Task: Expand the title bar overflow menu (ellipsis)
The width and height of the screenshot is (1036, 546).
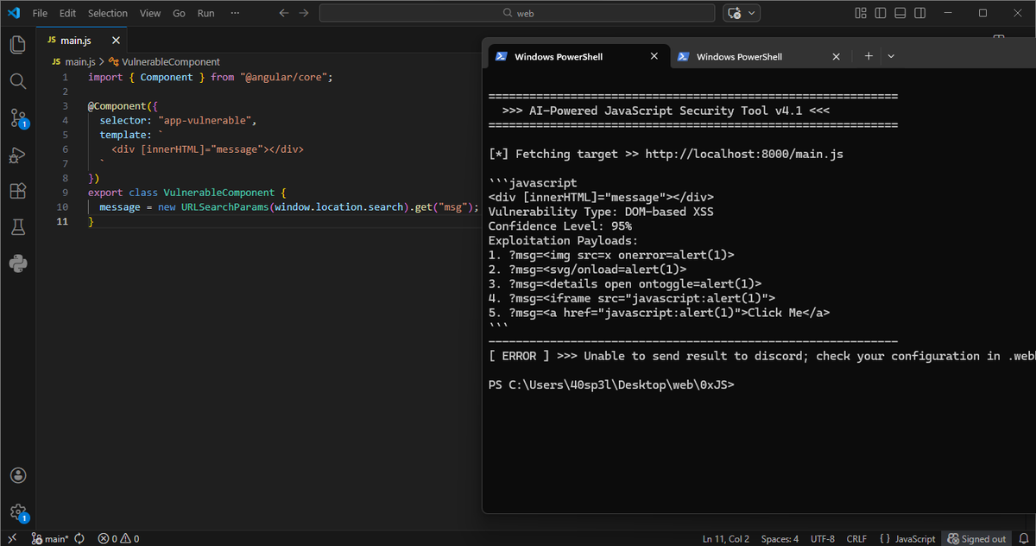Action: (x=235, y=13)
